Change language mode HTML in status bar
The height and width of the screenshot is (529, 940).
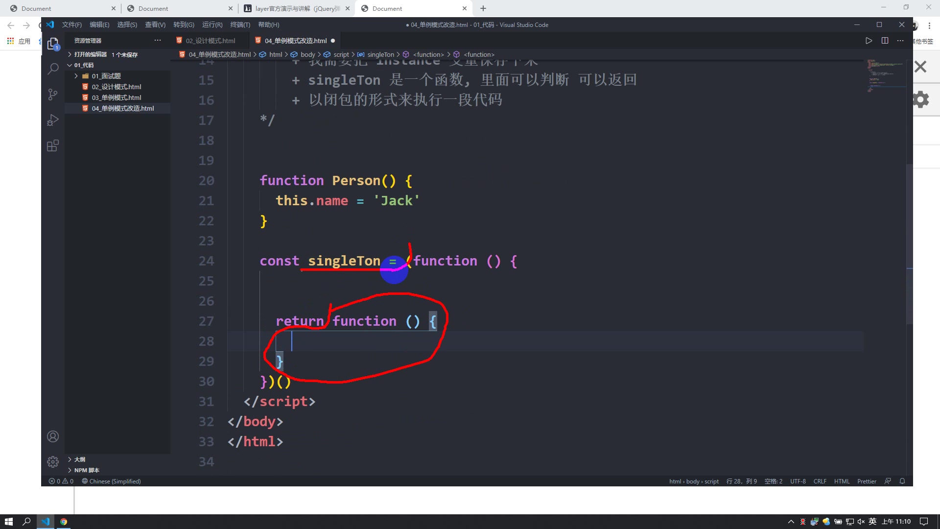(842, 481)
